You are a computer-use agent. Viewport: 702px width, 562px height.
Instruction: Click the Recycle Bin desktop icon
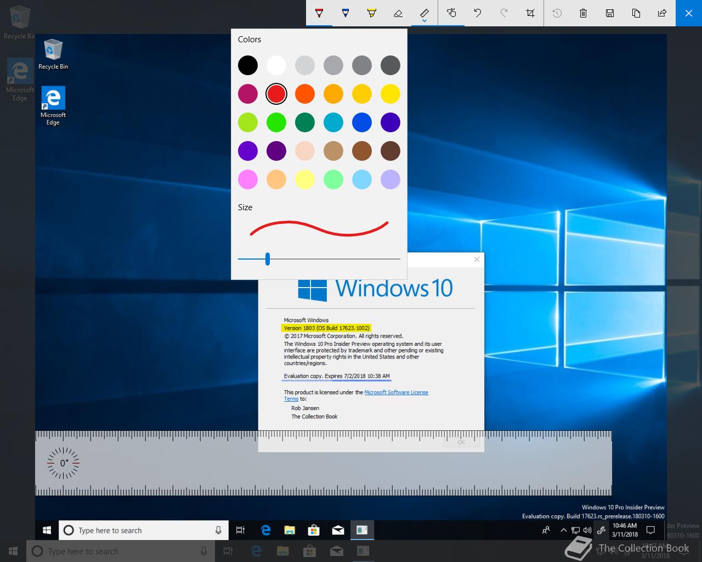pos(53,54)
